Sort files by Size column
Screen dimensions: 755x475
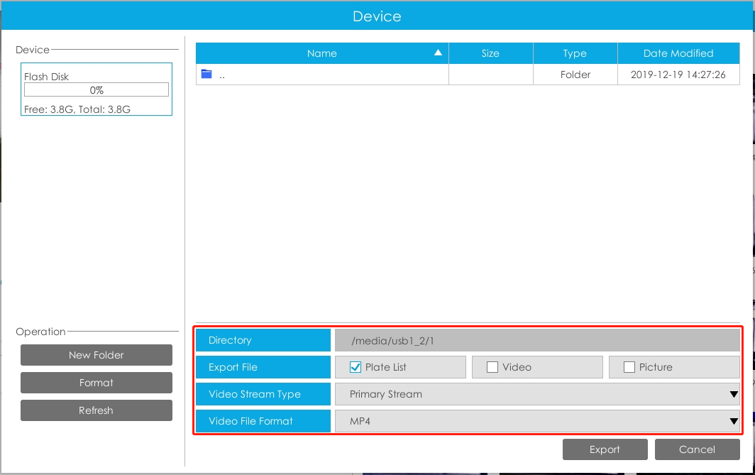tap(490, 53)
